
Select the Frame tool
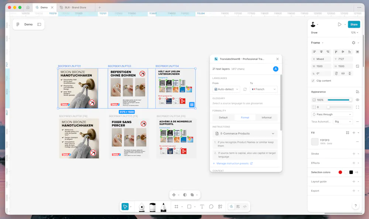point(176,207)
